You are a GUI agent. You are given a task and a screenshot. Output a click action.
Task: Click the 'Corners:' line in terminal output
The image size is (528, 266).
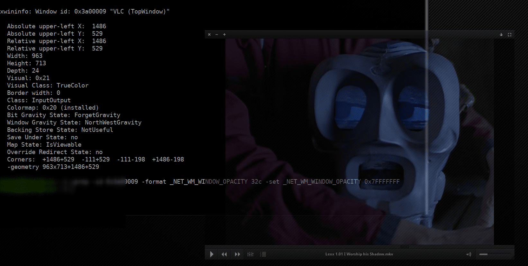click(x=96, y=160)
